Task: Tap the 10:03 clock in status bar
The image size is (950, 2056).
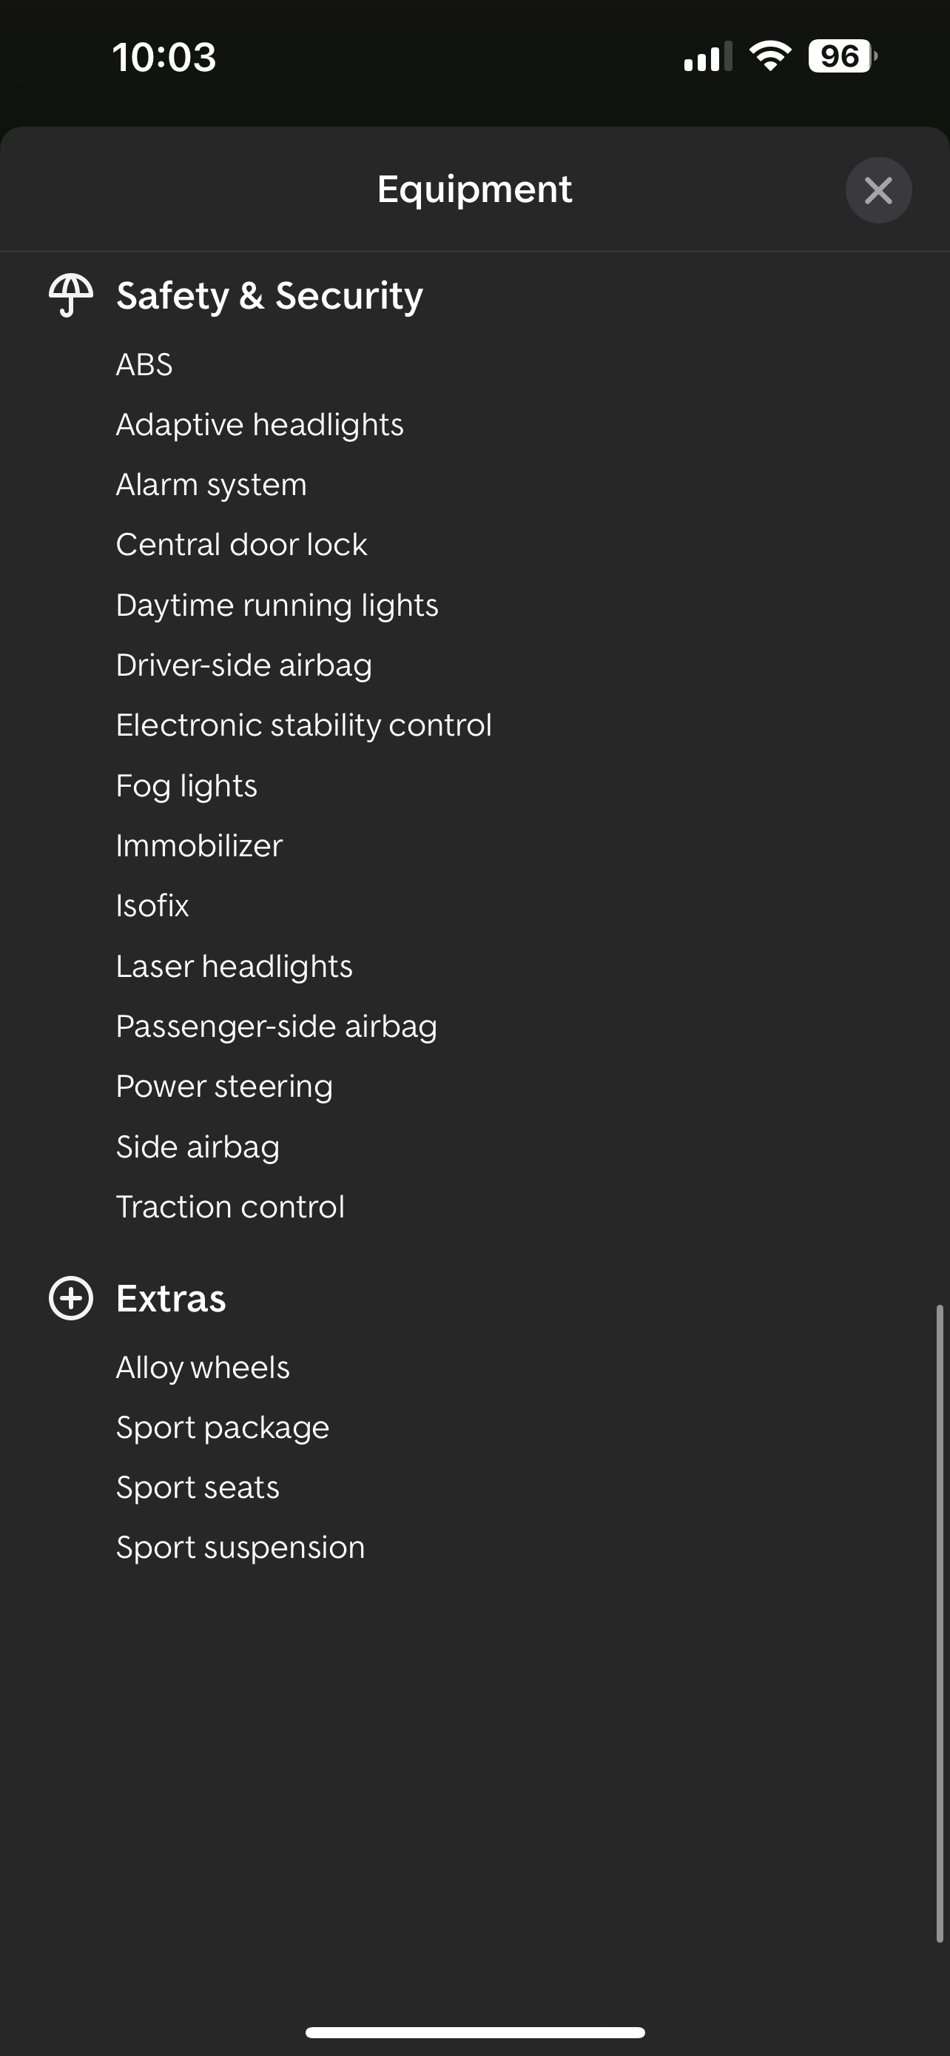Action: pos(164,58)
